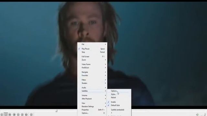Adjust the volume slider in the control bar
This screenshot has width=207, height=116.
[203, 115]
